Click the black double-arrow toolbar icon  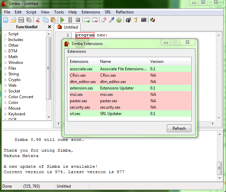128,20
